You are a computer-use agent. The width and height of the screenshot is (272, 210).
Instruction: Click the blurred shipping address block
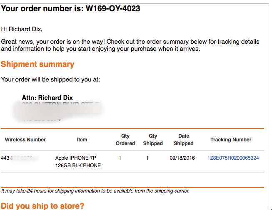click(x=58, y=112)
